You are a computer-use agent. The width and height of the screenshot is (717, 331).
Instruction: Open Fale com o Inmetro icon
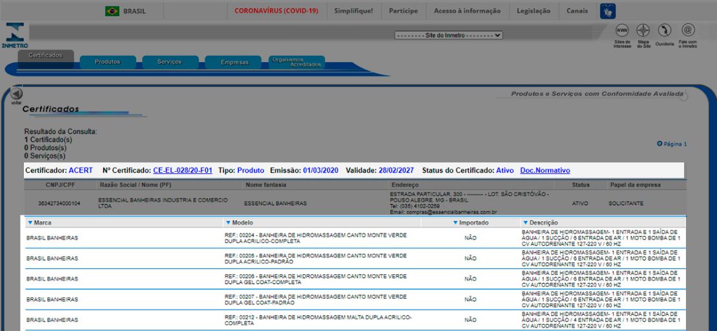[x=688, y=30]
